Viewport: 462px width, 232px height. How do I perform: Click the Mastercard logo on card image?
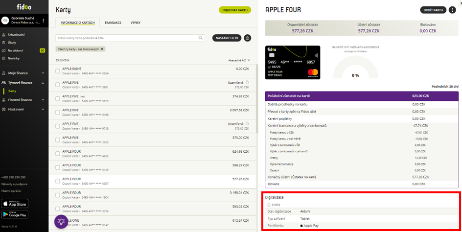click(313, 72)
